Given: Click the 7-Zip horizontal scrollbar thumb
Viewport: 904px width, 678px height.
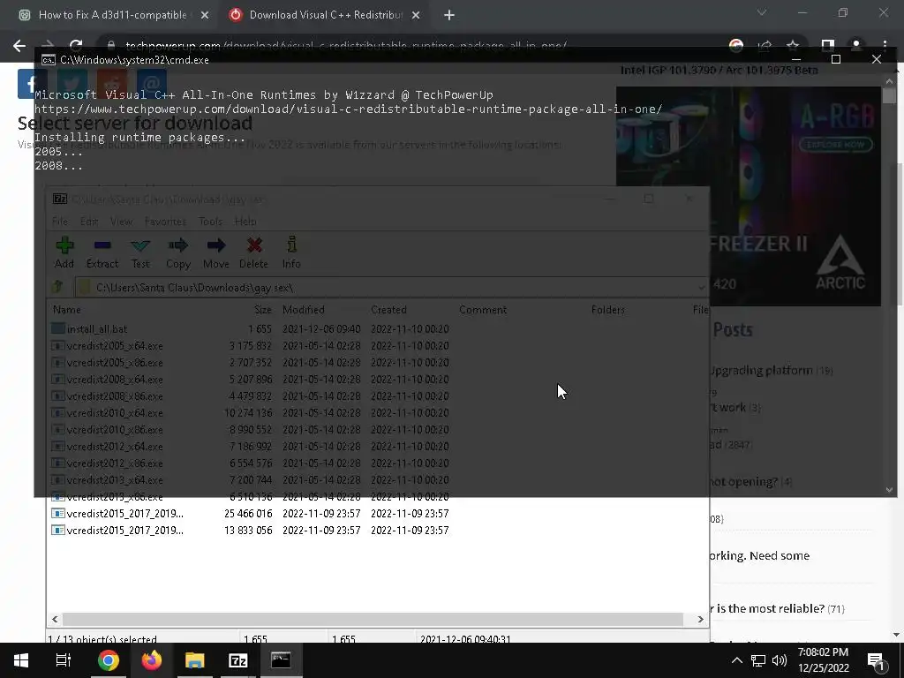Looking at the screenshot, I should click(373, 619).
